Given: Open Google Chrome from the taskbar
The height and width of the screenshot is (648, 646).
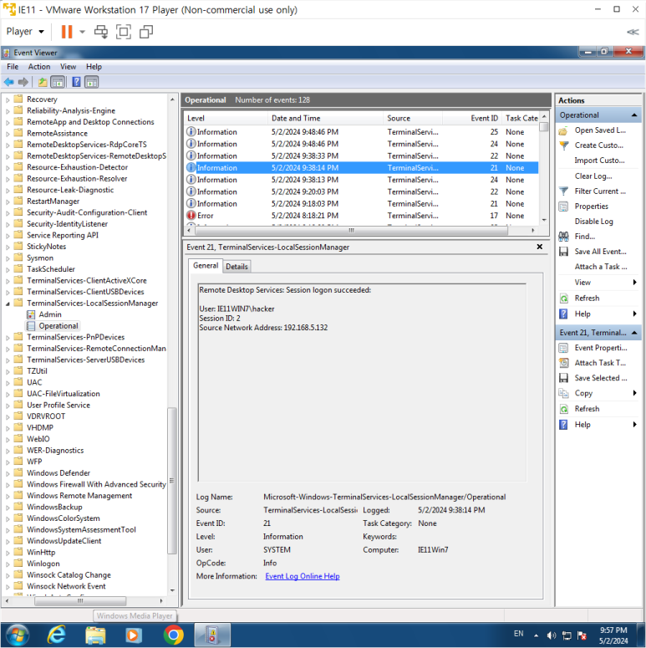Looking at the screenshot, I should [x=174, y=635].
